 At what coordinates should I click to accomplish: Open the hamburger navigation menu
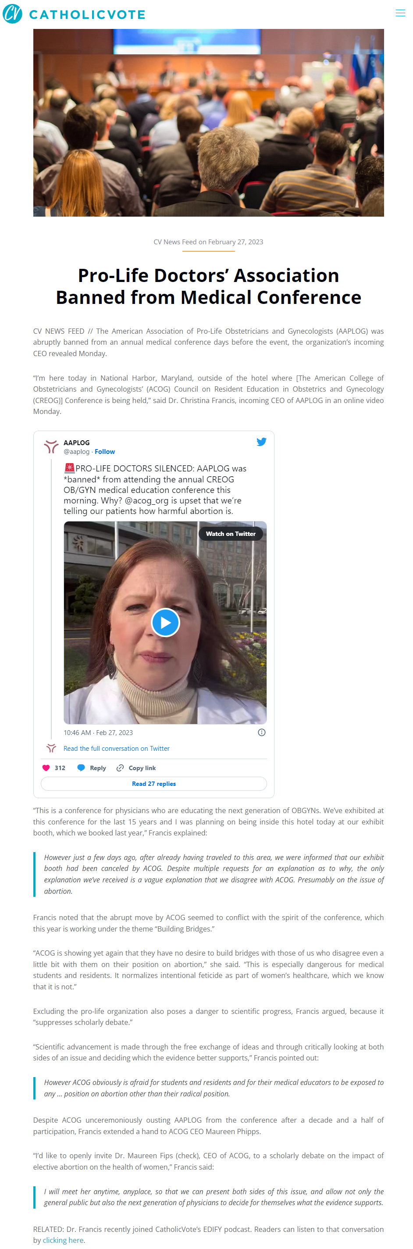pos(400,13)
